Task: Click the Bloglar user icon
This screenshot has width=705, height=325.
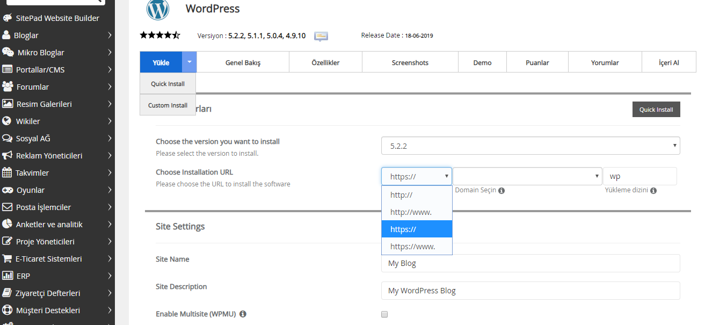Action: 6,35
